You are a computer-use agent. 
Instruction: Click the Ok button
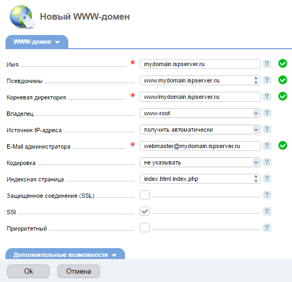pyautogui.click(x=28, y=272)
